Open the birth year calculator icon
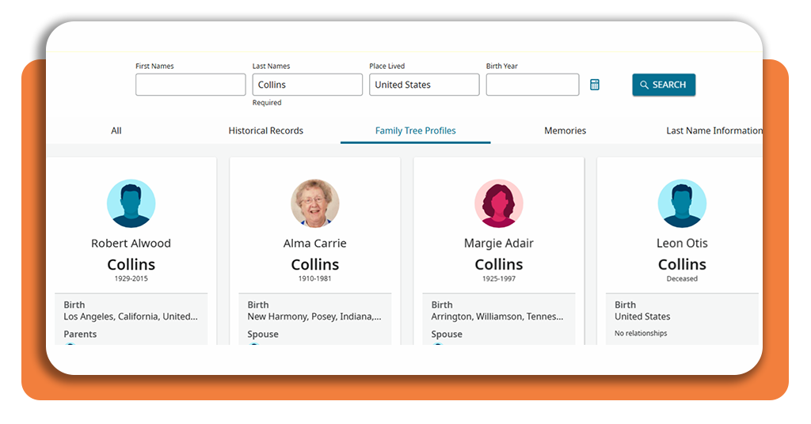The image size is (811, 424). [x=595, y=85]
